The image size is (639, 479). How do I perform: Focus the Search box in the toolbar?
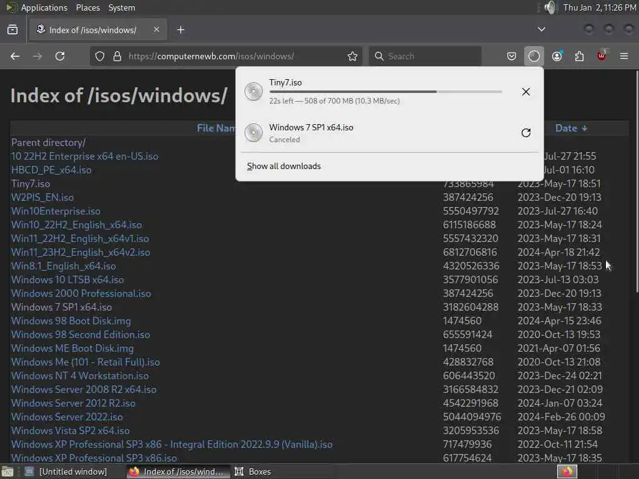coord(425,56)
